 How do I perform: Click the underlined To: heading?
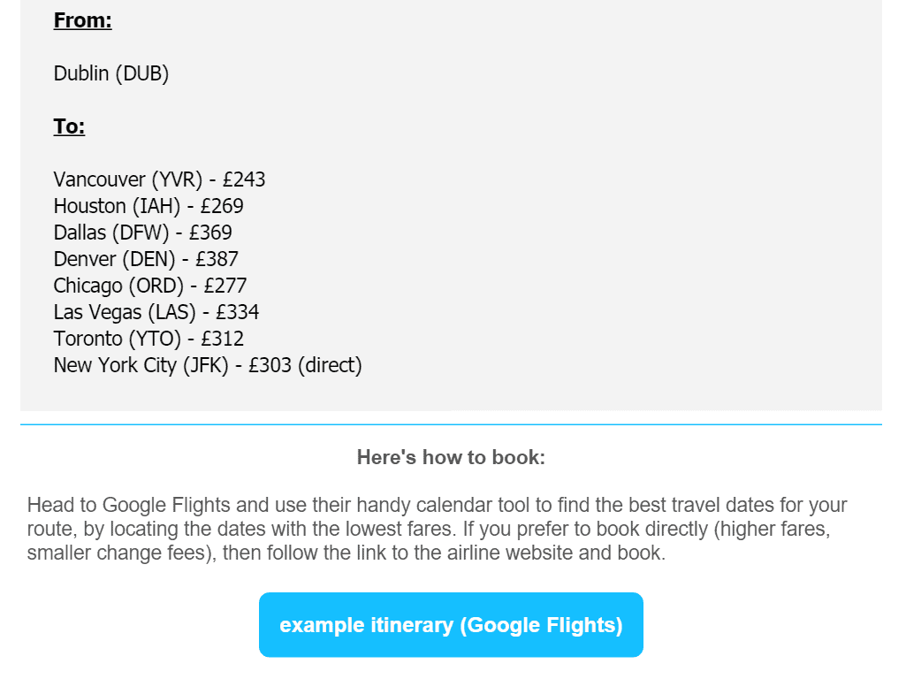pyautogui.click(x=69, y=126)
